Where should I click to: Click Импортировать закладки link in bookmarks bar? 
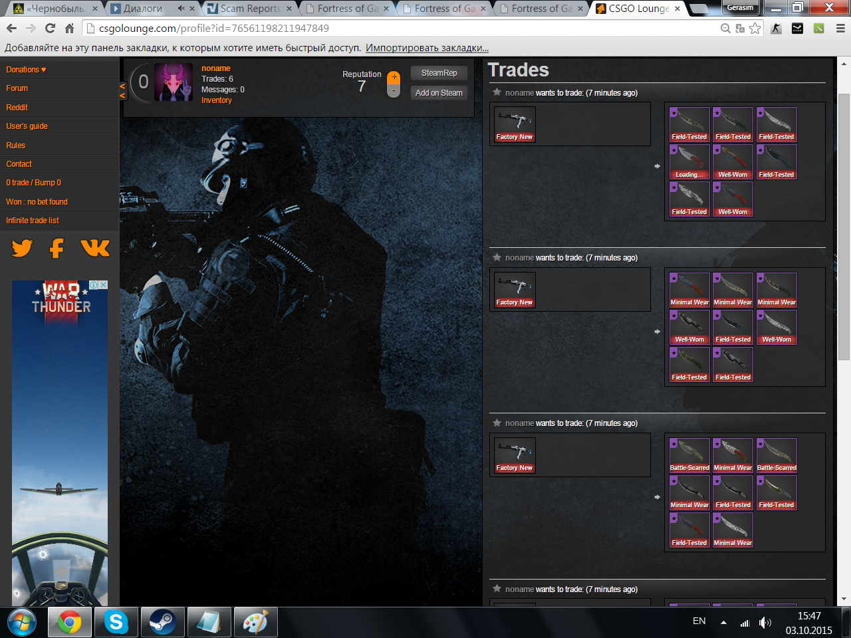pyautogui.click(x=427, y=48)
